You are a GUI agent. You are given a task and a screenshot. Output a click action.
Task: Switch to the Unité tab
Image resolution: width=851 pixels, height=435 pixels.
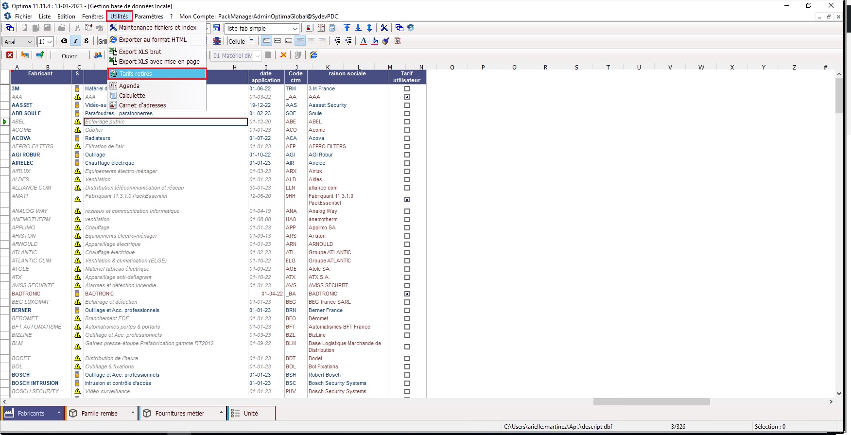pos(251,413)
